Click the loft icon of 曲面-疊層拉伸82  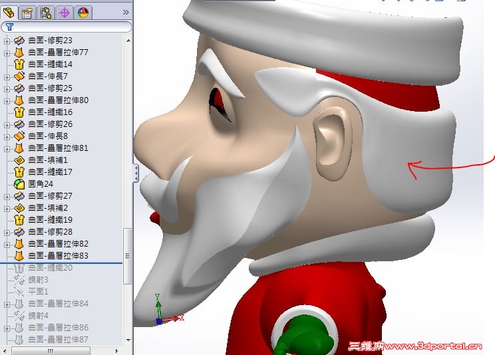click(19, 244)
